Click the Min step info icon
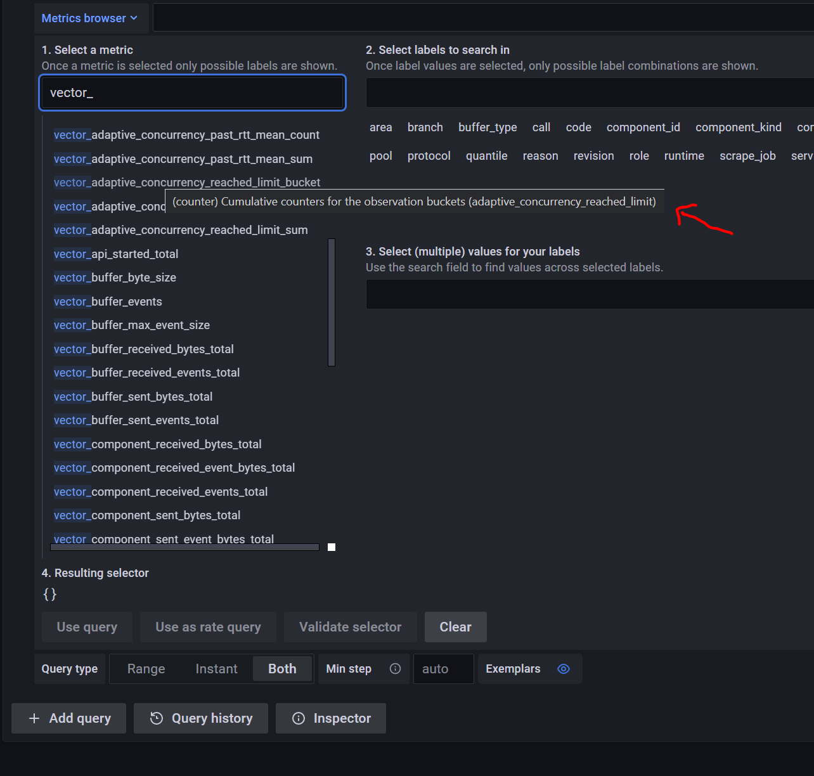Screen dimensions: 814x776 [x=395, y=669]
